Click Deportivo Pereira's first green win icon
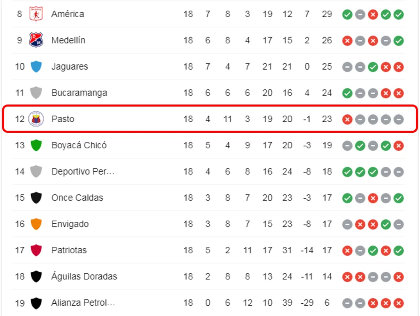 (347, 172)
